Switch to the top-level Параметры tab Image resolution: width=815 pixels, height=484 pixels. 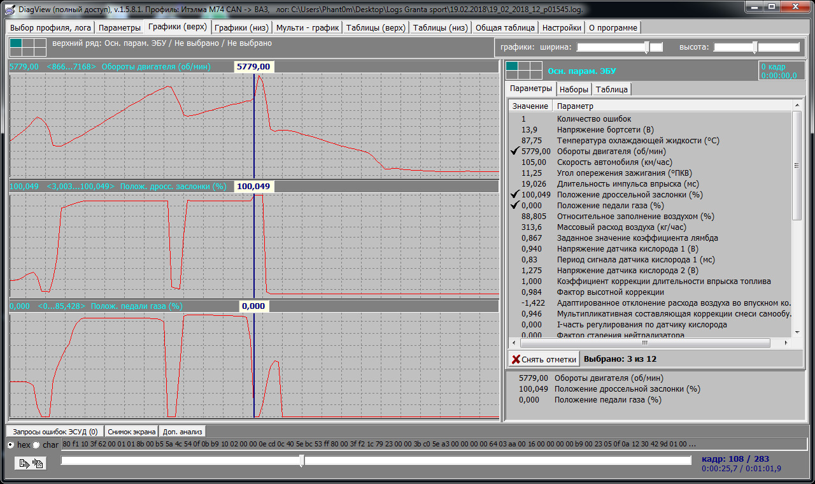[120, 28]
